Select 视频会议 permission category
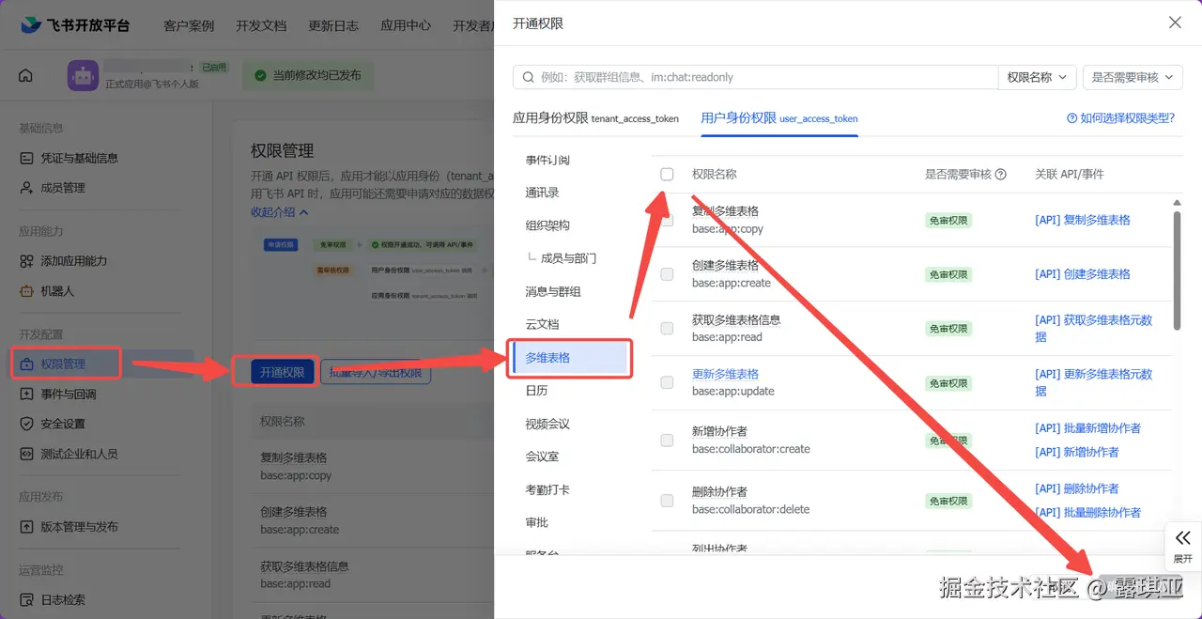Image resolution: width=1202 pixels, height=619 pixels. [547, 424]
